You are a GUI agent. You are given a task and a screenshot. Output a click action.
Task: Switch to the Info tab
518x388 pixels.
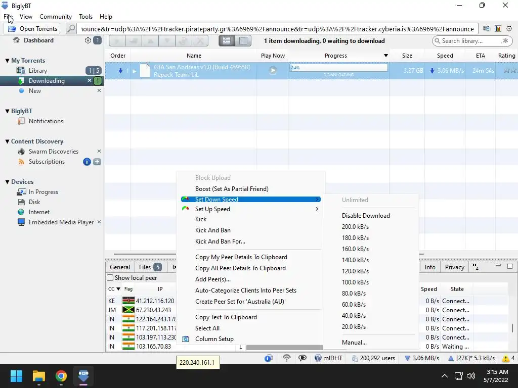coord(430,267)
